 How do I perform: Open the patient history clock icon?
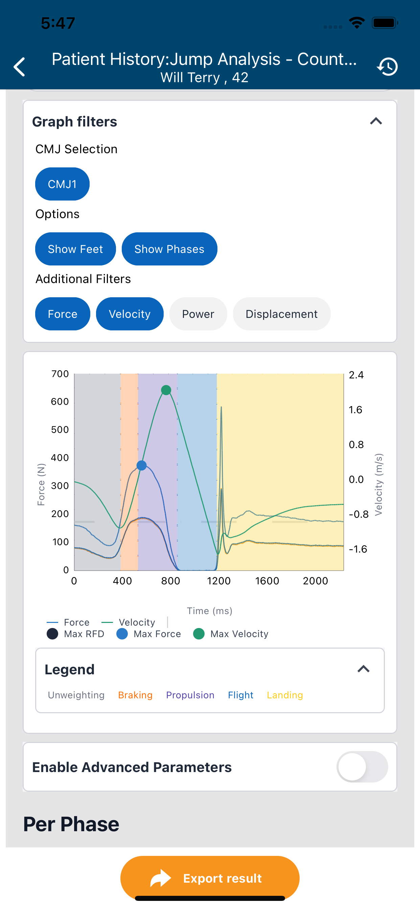[x=388, y=67]
